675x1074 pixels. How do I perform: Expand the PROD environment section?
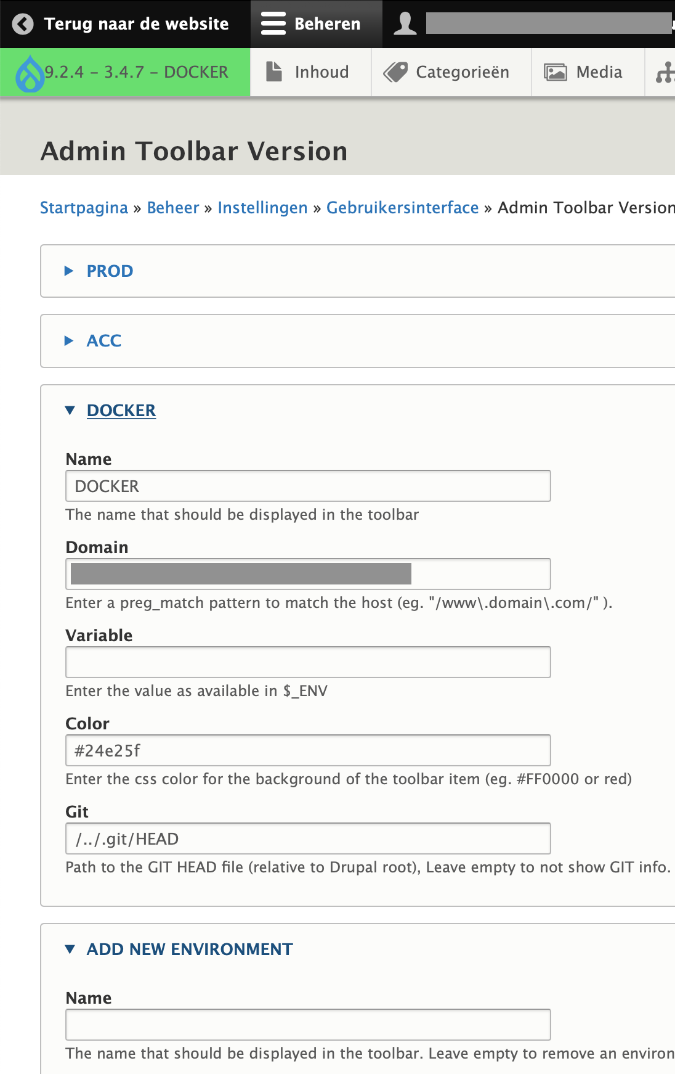[110, 271]
